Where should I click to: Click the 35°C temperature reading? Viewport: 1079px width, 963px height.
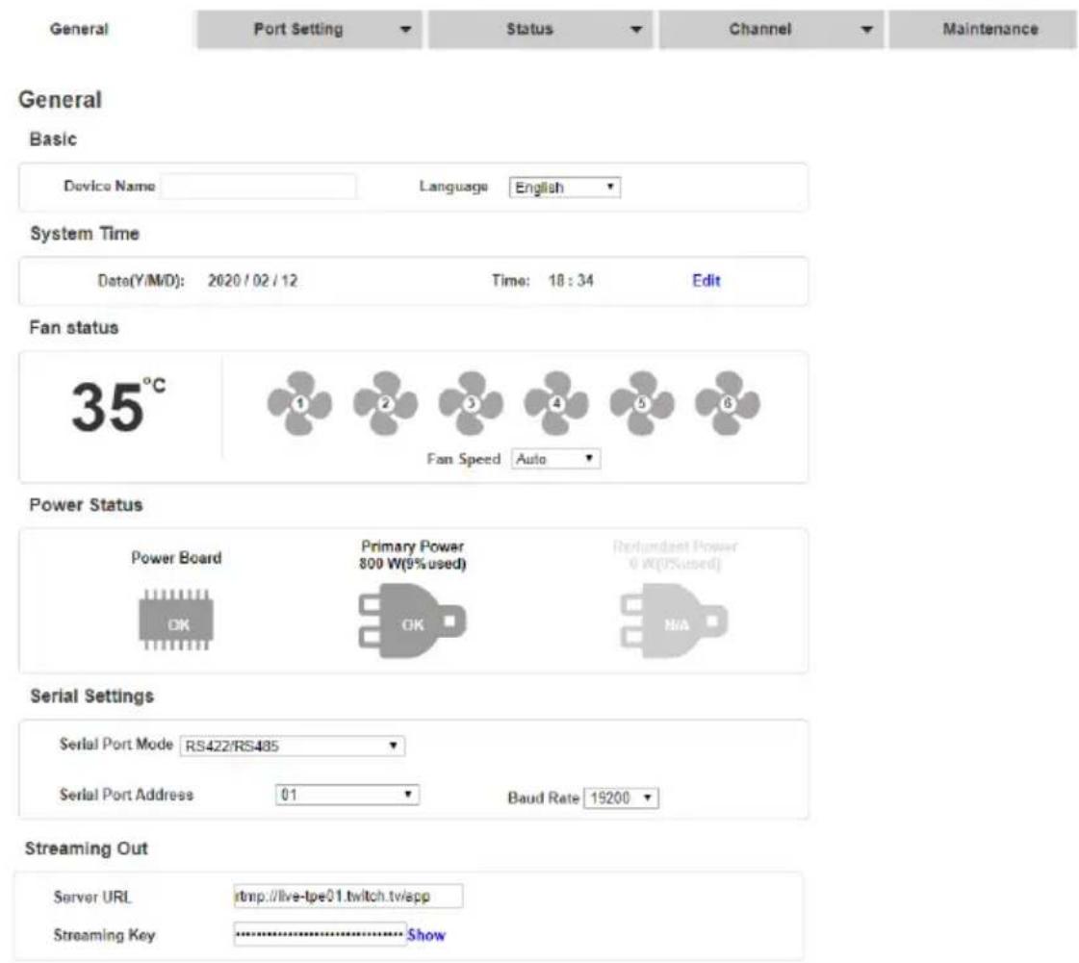point(118,404)
